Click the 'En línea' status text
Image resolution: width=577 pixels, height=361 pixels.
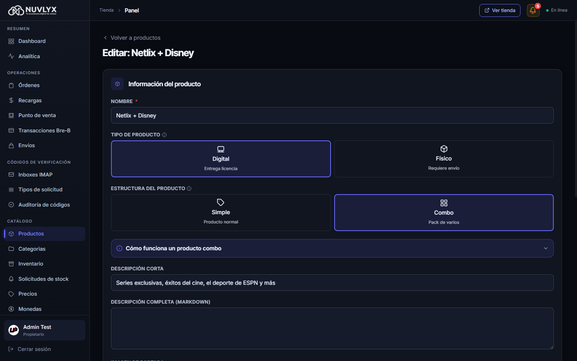tap(559, 10)
